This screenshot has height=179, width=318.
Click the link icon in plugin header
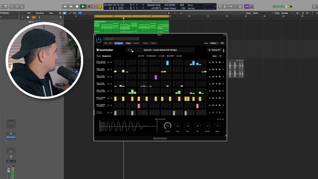pyautogui.click(x=222, y=43)
